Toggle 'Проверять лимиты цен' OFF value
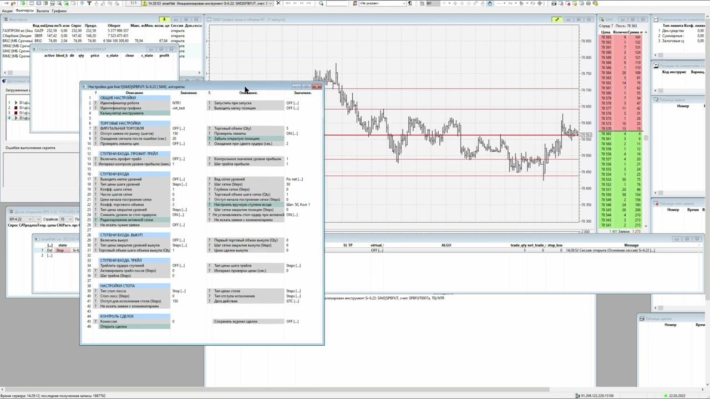Viewport: 710px width, 399px height. (178, 144)
